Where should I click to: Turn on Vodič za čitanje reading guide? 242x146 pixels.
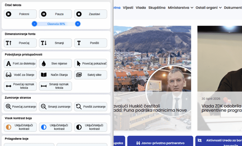coord(20,75)
